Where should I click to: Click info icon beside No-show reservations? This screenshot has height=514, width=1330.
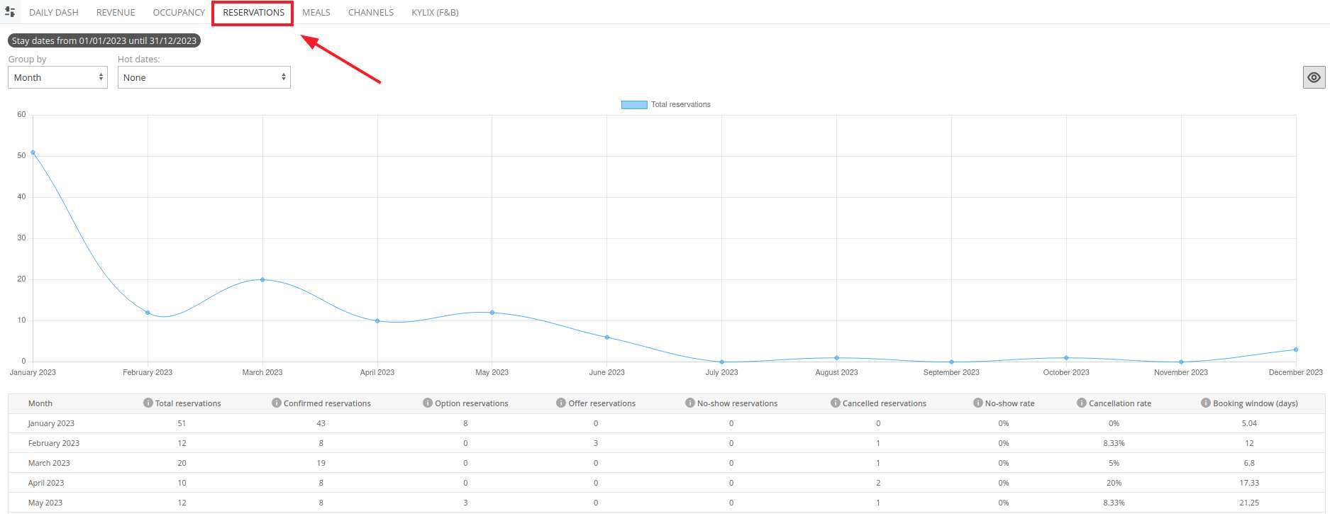(x=689, y=403)
